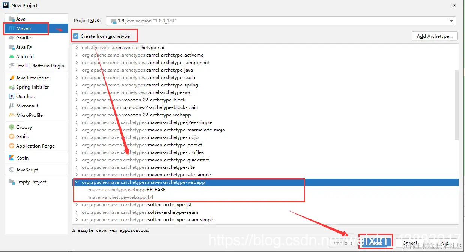Select the Empty Project label
Image resolution: width=465 pixels, height=252 pixels.
tap(31, 182)
